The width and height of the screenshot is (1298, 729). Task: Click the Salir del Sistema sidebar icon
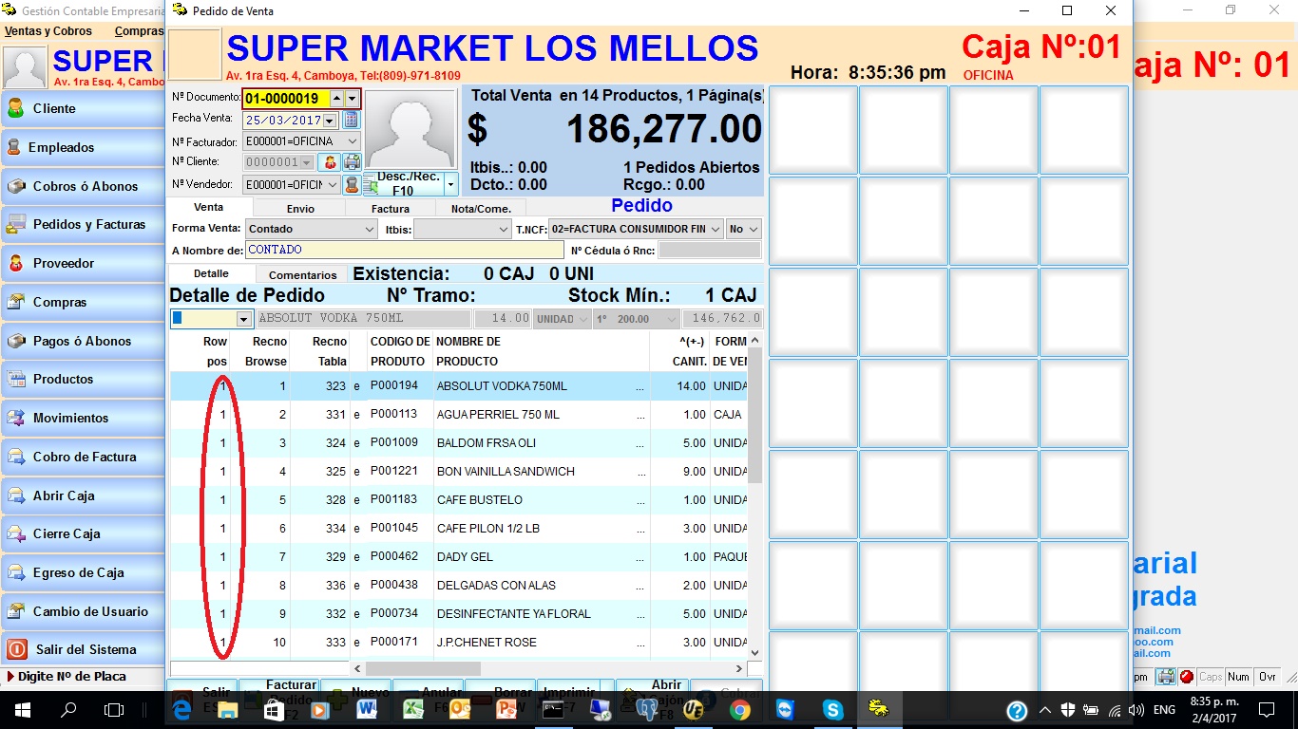16,649
